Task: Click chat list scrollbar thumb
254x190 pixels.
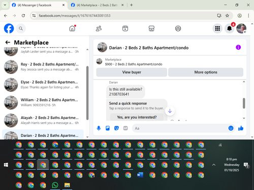Action: [x=87, y=93]
